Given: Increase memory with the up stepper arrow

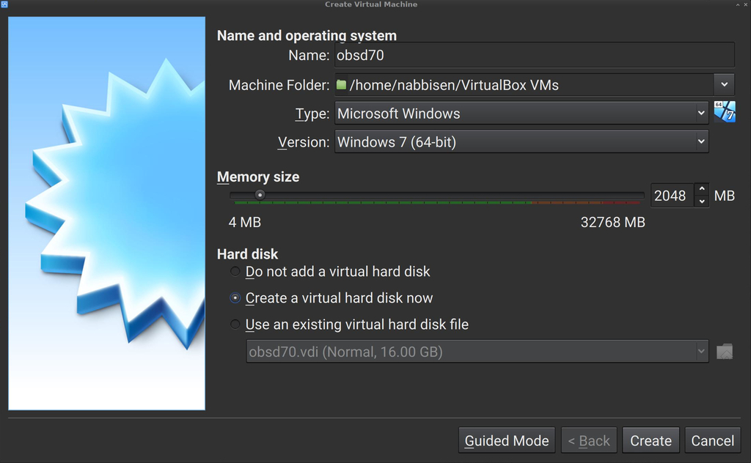Looking at the screenshot, I should [702, 190].
